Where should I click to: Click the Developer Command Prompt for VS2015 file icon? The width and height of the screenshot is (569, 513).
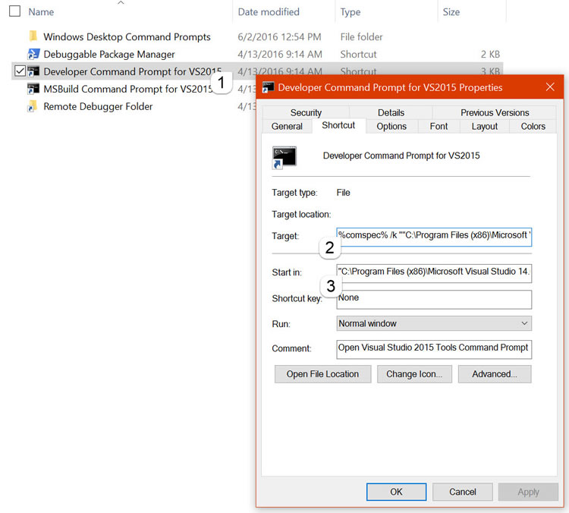click(33, 71)
